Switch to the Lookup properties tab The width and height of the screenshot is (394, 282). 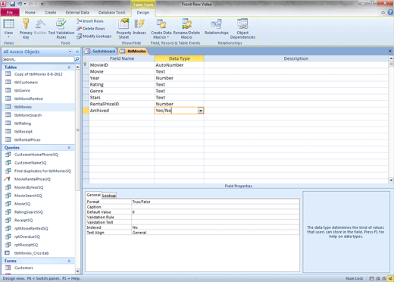109,196
